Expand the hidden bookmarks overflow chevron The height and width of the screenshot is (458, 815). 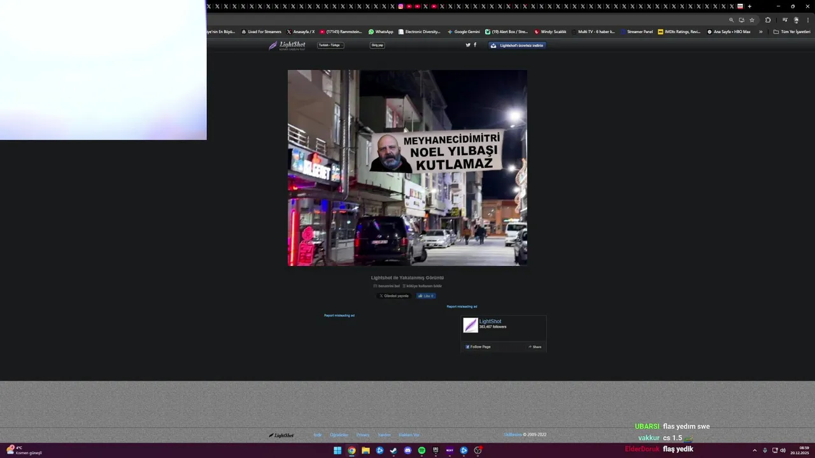click(x=760, y=32)
